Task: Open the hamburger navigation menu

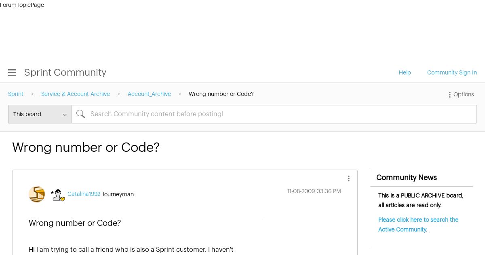Action: click(12, 73)
